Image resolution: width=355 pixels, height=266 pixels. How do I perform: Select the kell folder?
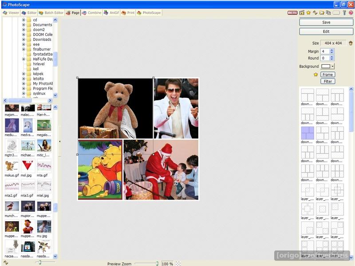click(x=35, y=69)
